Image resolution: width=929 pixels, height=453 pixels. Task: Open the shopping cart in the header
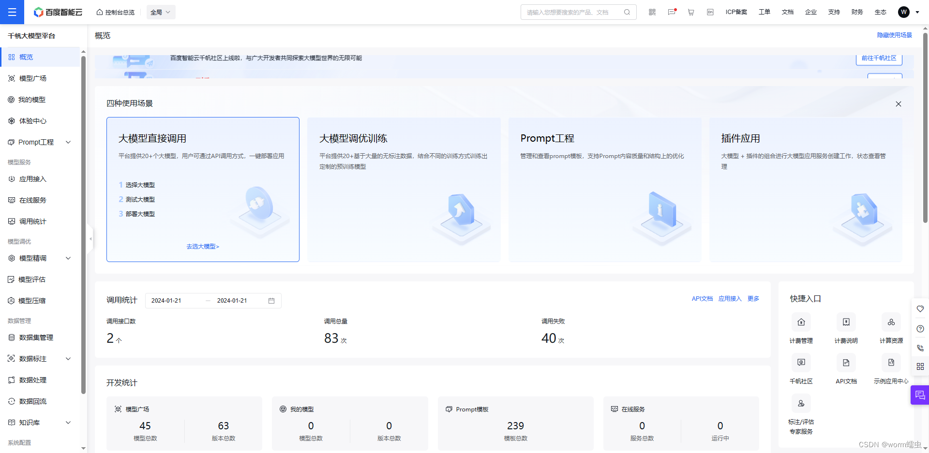click(691, 12)
